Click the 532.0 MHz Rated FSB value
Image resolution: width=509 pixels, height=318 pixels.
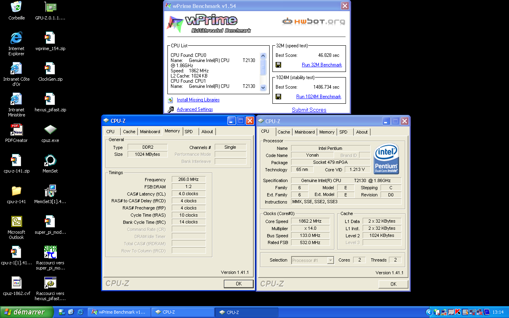(x=310, y=243)
